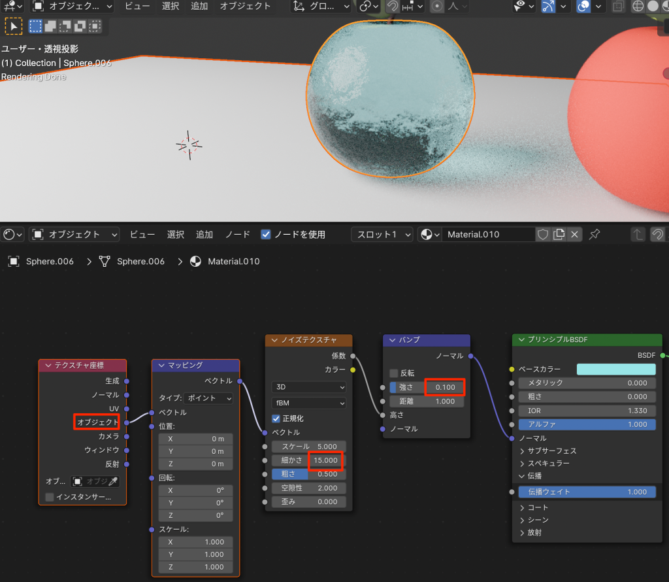Open the 追加 menu in node editor
The image size is (669, 582).
[204, 234]
